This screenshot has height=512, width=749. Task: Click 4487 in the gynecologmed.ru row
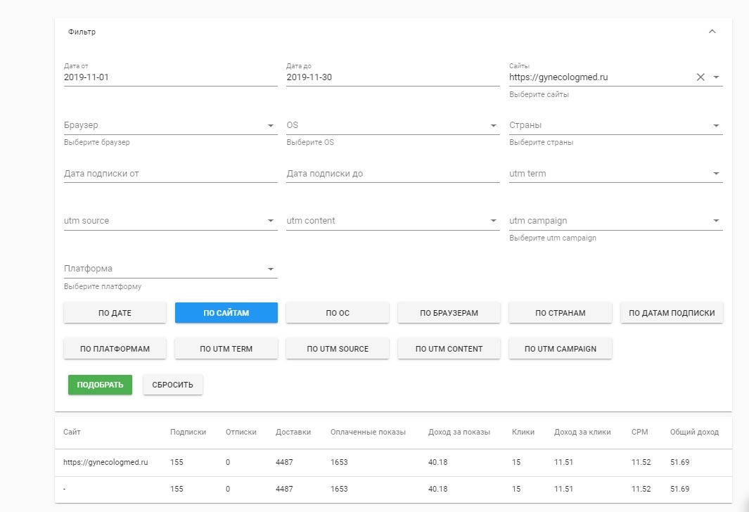pos(284,462)
